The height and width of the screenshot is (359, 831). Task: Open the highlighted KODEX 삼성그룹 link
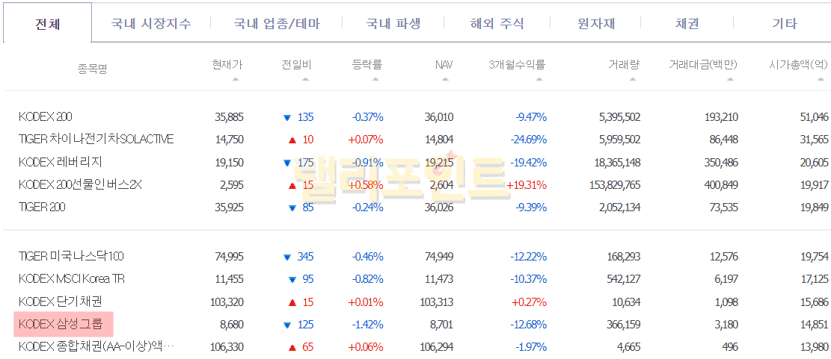61,325
